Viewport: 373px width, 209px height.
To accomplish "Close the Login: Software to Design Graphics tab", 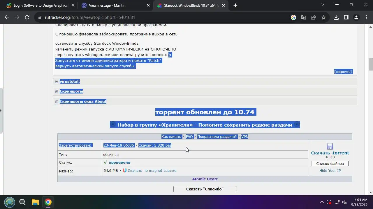I will [73, 5].
